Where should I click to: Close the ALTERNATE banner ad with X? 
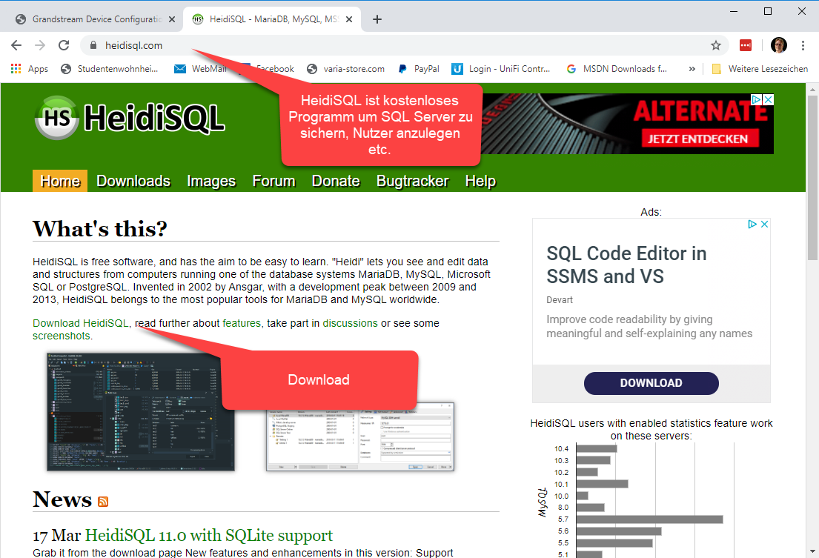point(768,99)
